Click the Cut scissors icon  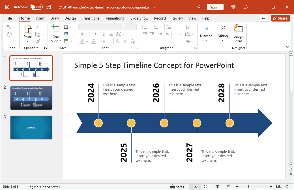pyautogui.click(x=38, y=27)
